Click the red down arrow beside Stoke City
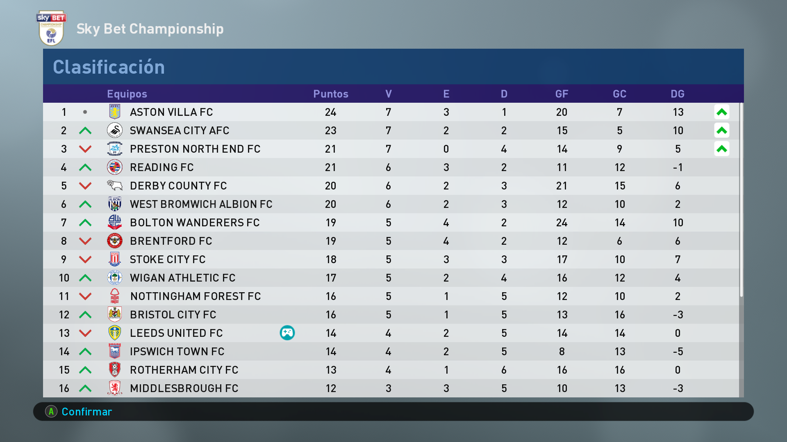Viewport: 787px width, 442px height. (85, 259)
